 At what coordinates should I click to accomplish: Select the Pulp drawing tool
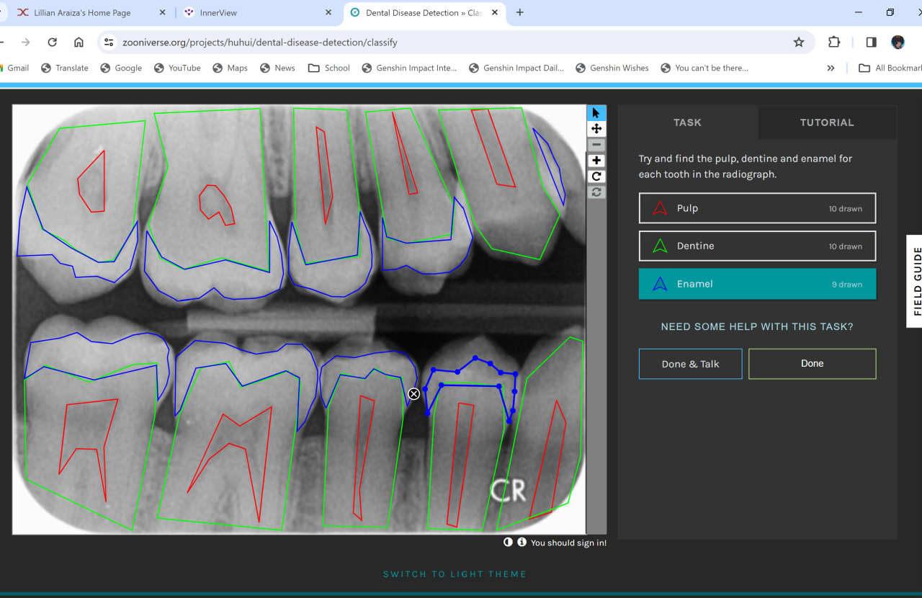(757, 208)
